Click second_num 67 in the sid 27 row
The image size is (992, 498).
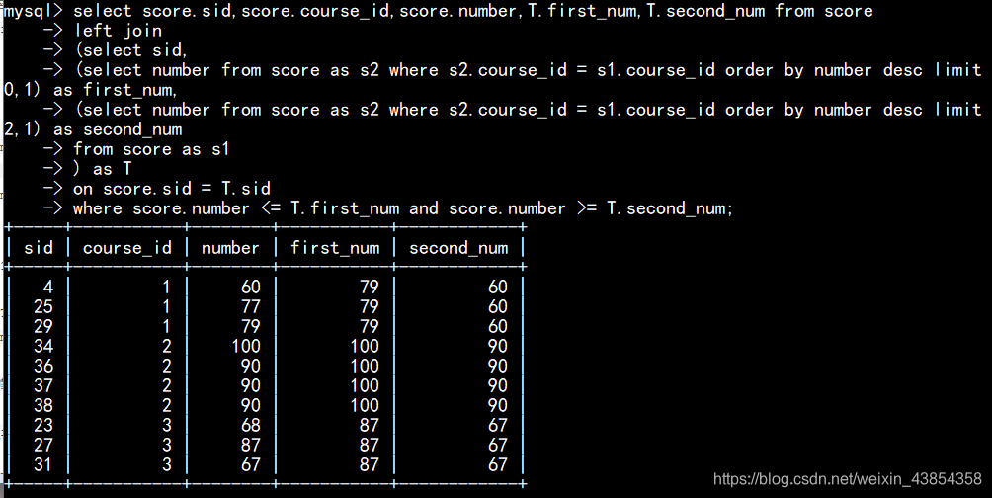click(x=497, y=445)
